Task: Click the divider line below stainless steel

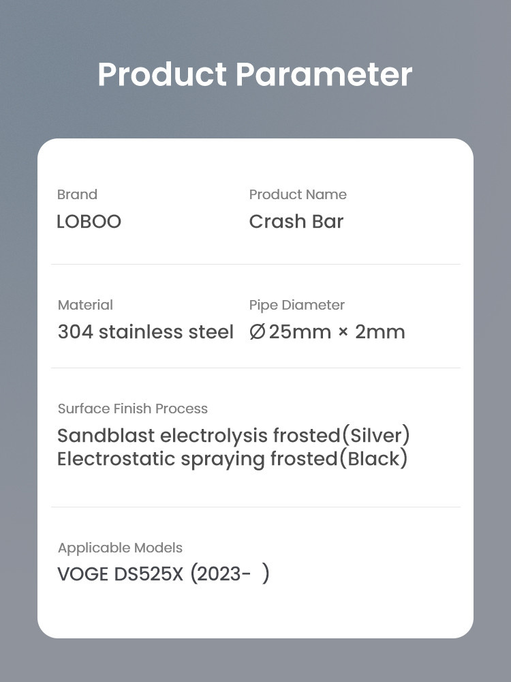Action: point(255,368)
